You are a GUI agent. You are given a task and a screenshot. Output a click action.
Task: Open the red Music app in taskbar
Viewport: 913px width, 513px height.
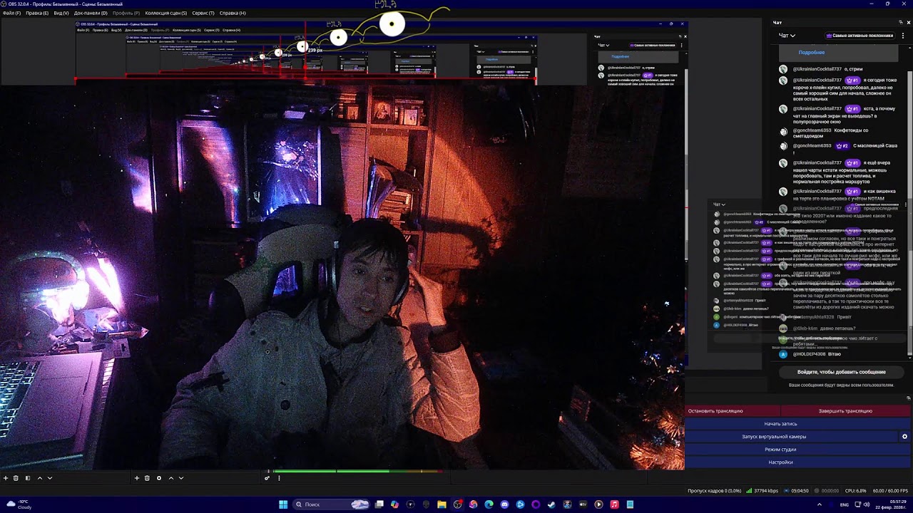614,504
